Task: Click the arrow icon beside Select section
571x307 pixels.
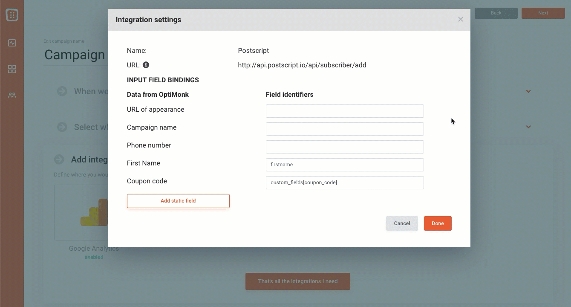Action: point(62,127)
